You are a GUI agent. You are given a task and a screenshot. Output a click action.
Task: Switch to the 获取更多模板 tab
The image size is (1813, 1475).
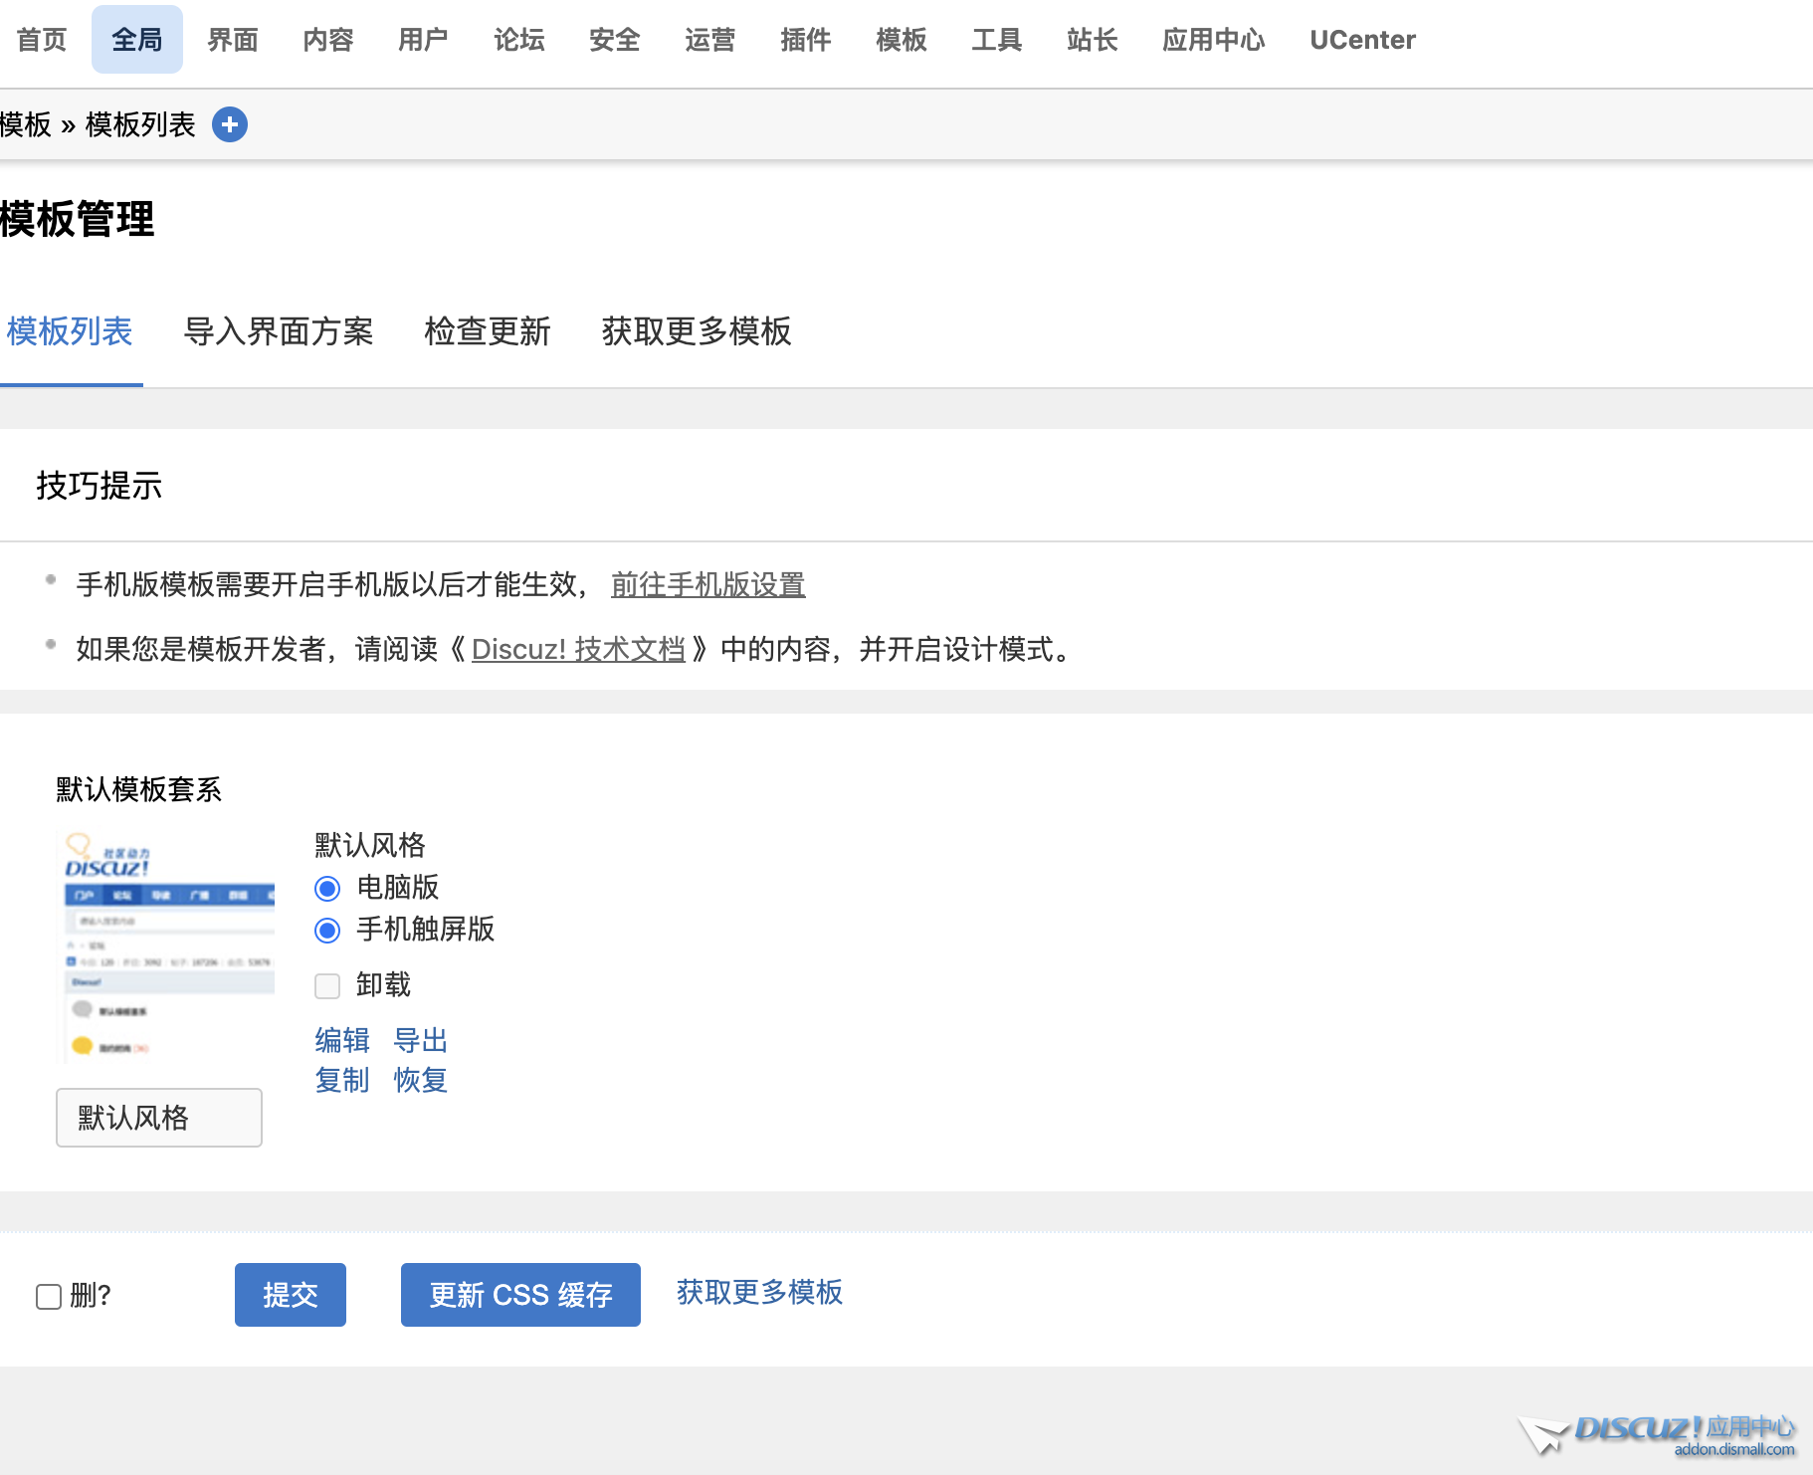tap(696, 332)
